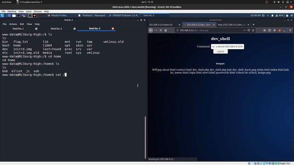Switch to Shell No. 1 tab
This screenshot has height=165, width=294.
(18, 28)
